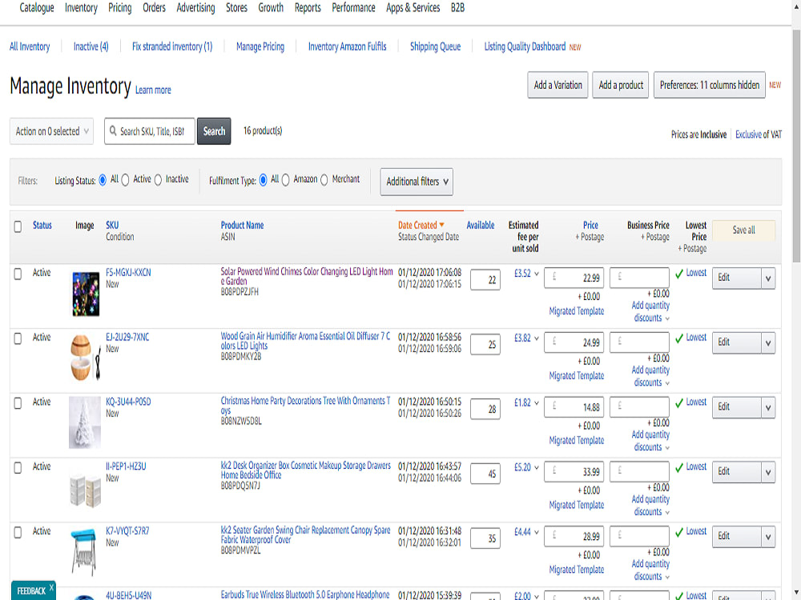Click the Save all button

743,230
